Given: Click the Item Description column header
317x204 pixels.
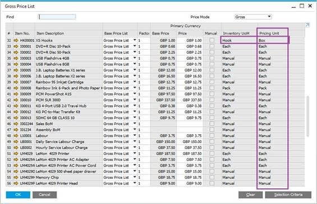Looking at the screenshot, I should pyautogui.click(x=69, y=34).
